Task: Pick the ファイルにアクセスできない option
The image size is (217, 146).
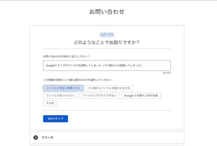Action: pyautogui.click(x=99, y=95)
